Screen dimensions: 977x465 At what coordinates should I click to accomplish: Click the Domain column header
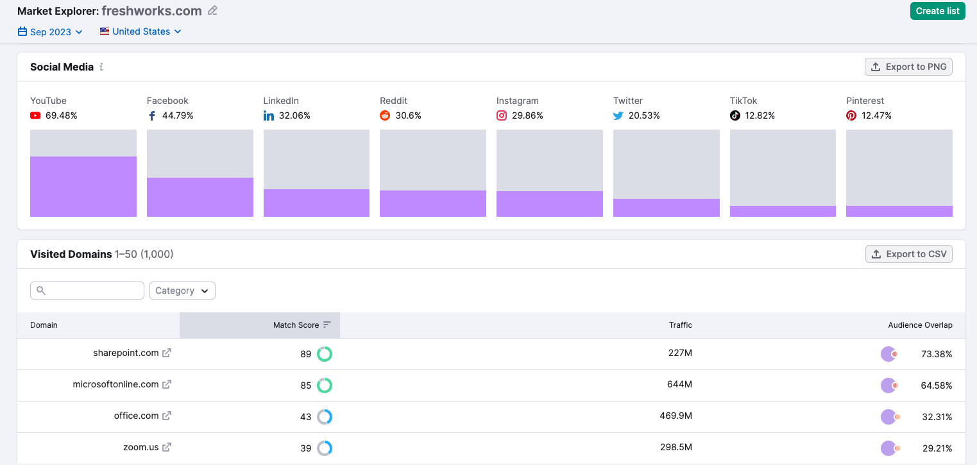click(x=44, y=325)
